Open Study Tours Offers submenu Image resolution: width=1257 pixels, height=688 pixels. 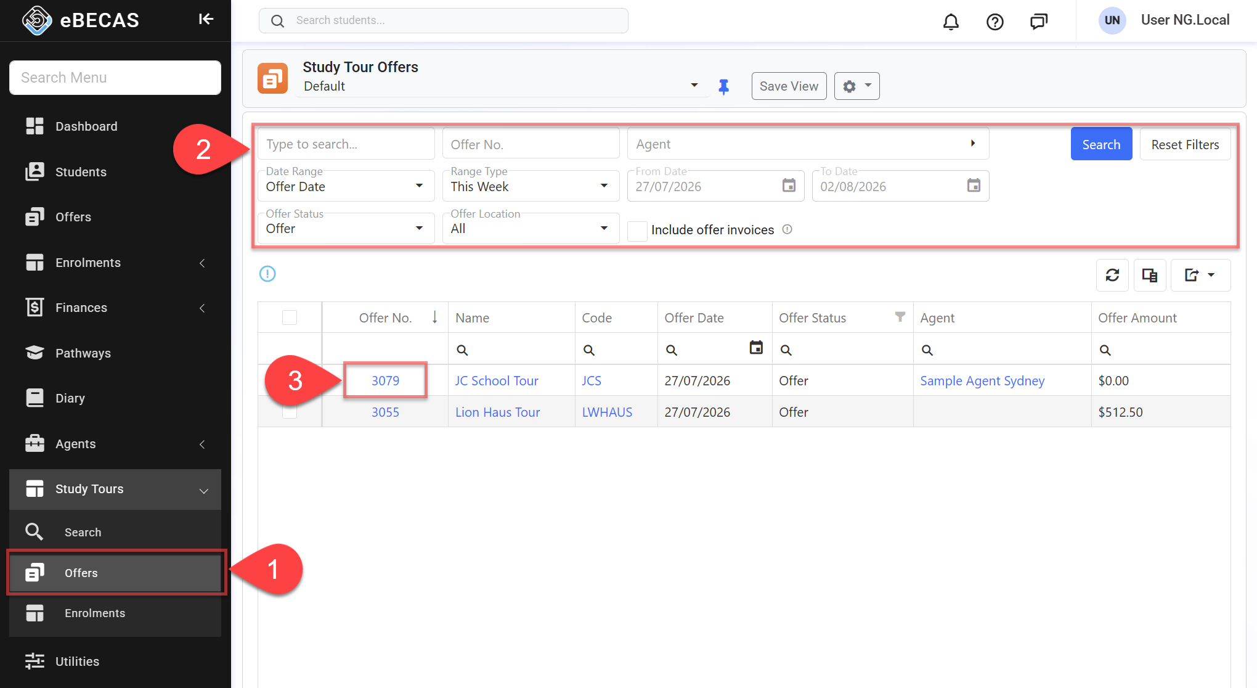(115, 573)
